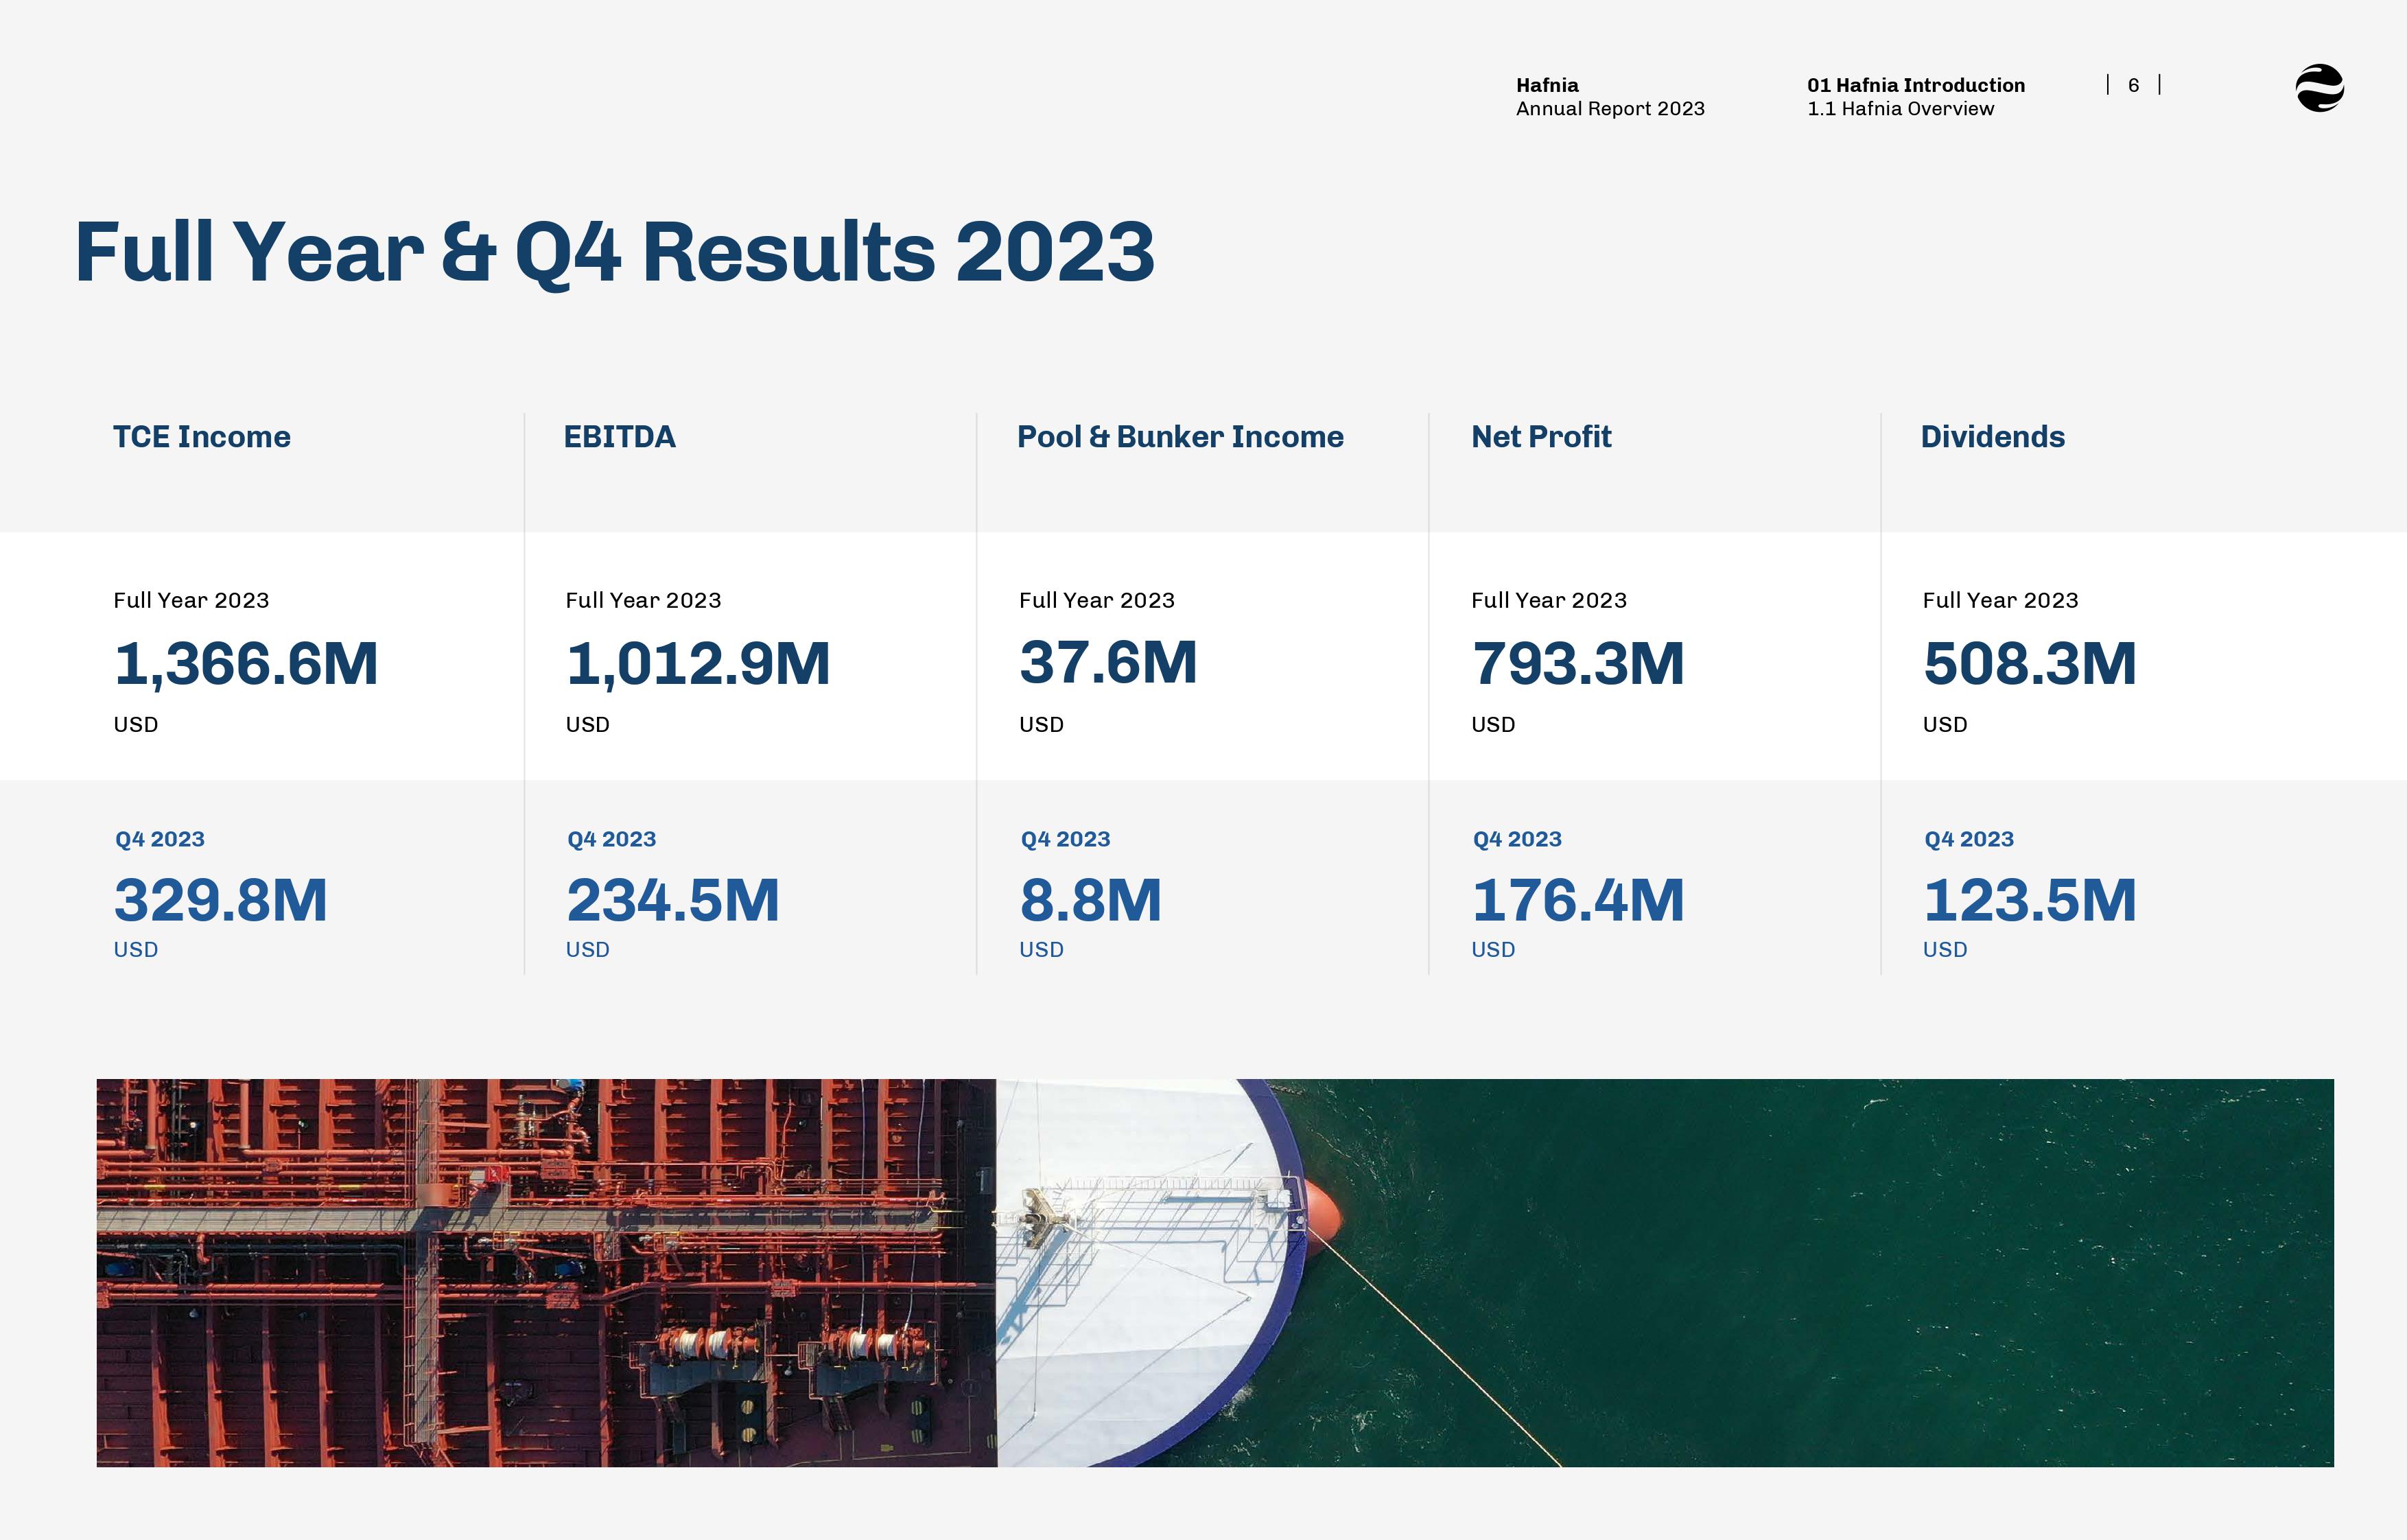Select the 123.5M Q4 dividends value
The image size is (2407, 1540).
pyautogui.click(x=2029, y=900)
